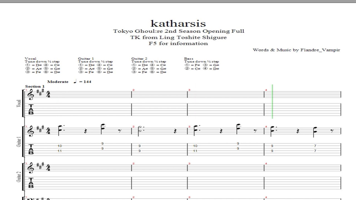Click the treble clef on the Vocal staff
This screenshot has height=200, width=356.
31,95
